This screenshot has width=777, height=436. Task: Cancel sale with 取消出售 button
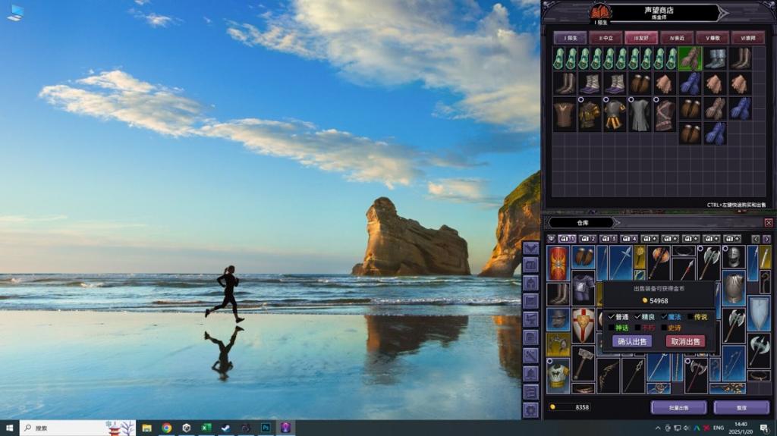click(685, 341)
